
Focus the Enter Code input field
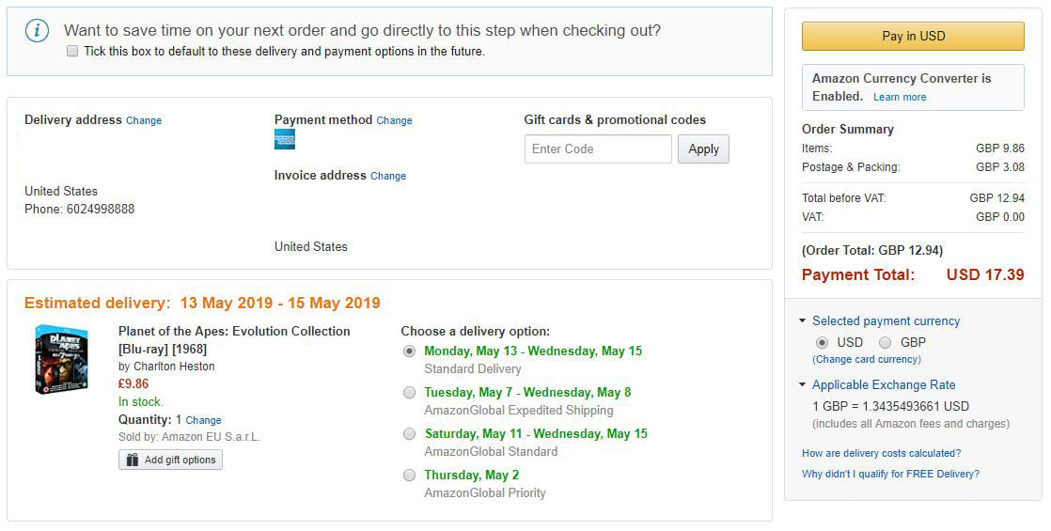[x=598, y=149]
